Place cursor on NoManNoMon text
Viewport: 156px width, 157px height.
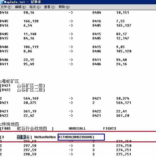pos(45,137)
